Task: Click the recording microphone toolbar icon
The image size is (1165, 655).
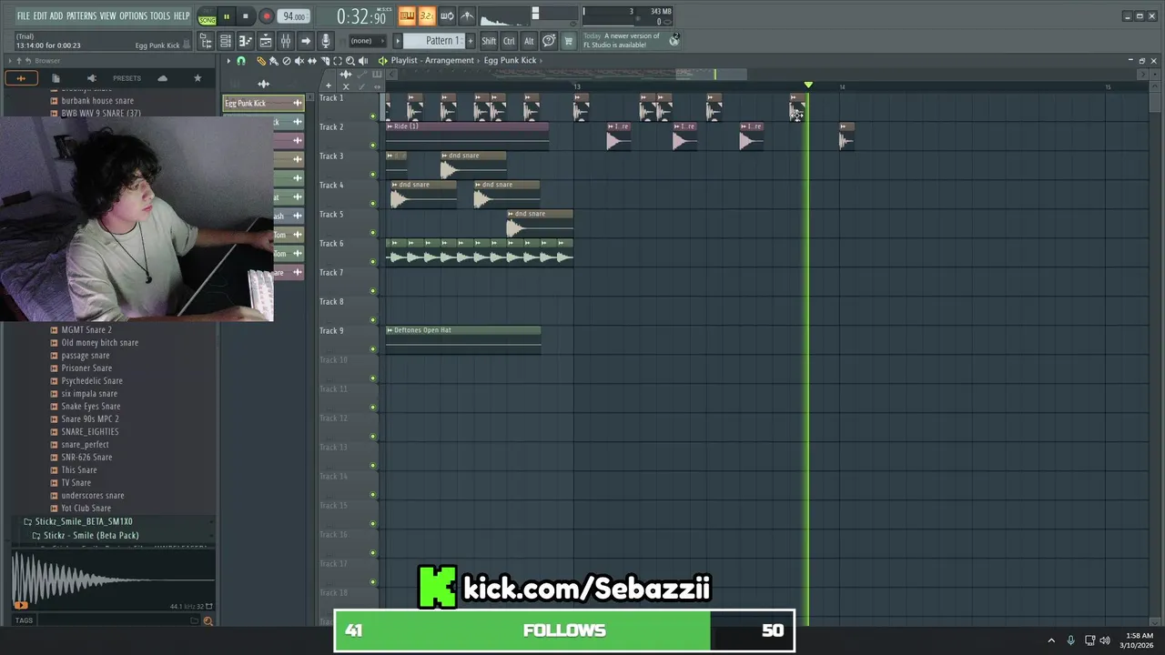Action: point(326,41)
